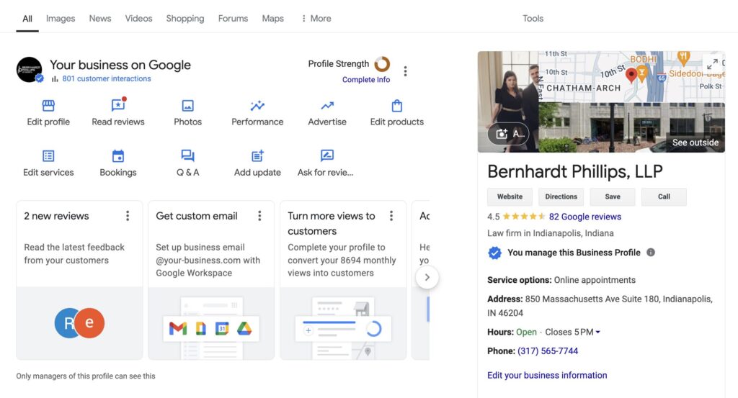Click the Google Workspace apps illustration
This screenshot has height=398, width=738.
(x=211, y=328)
